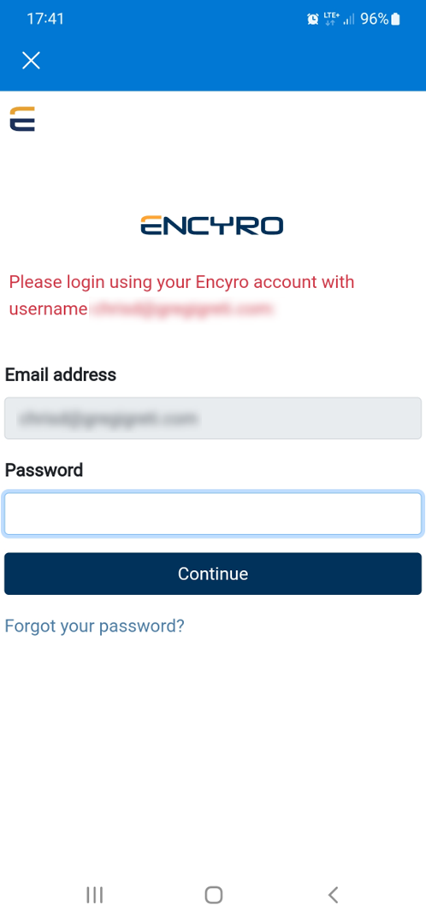Tap the Android home button icon
426x923 pixels.
point(213,896)
